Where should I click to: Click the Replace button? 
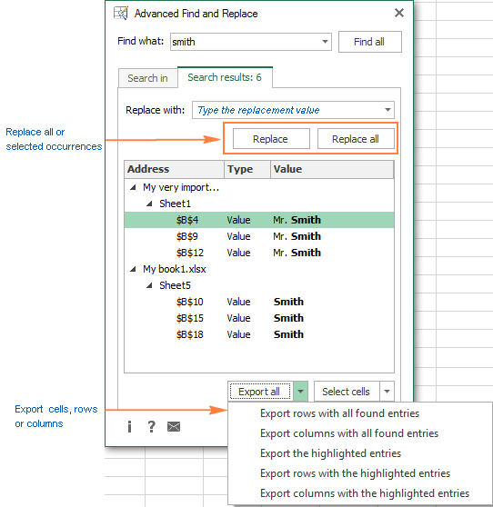click(x=271, y=139)
